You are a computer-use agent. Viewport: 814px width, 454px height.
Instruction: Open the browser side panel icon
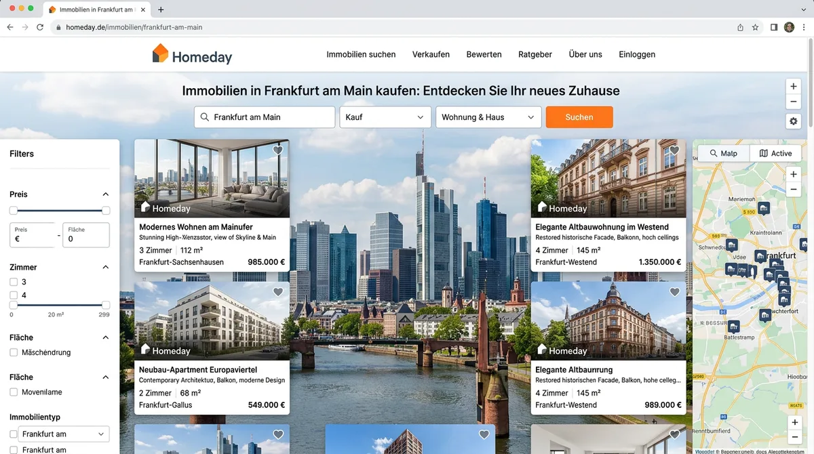(774, 27)
